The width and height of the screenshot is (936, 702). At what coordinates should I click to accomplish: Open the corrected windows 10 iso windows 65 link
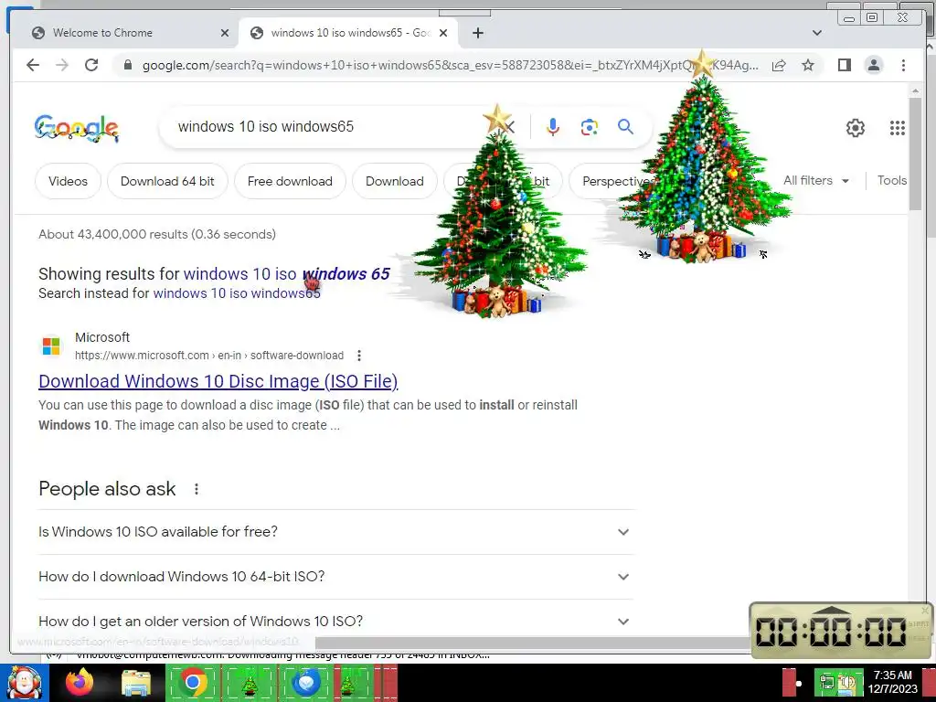pos(286,274)
